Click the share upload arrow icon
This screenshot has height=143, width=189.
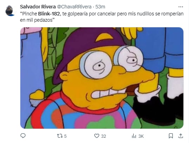[181, 136]
